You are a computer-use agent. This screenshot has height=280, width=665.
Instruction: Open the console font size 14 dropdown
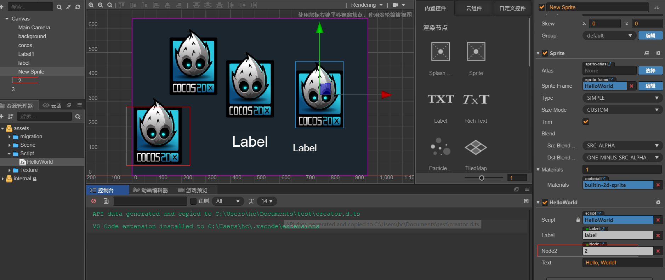[x=267, y=201]
